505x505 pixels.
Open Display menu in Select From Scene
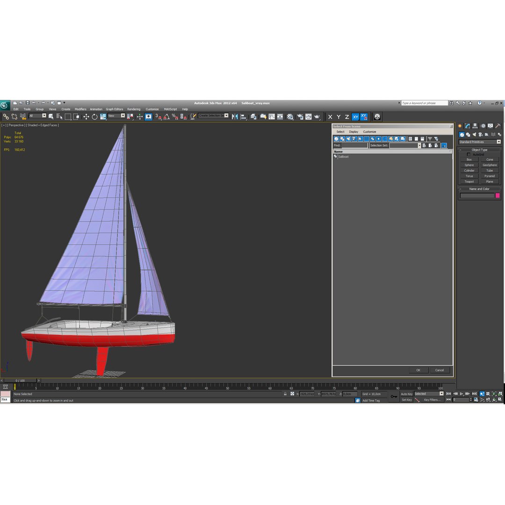[x=353, y=132]
